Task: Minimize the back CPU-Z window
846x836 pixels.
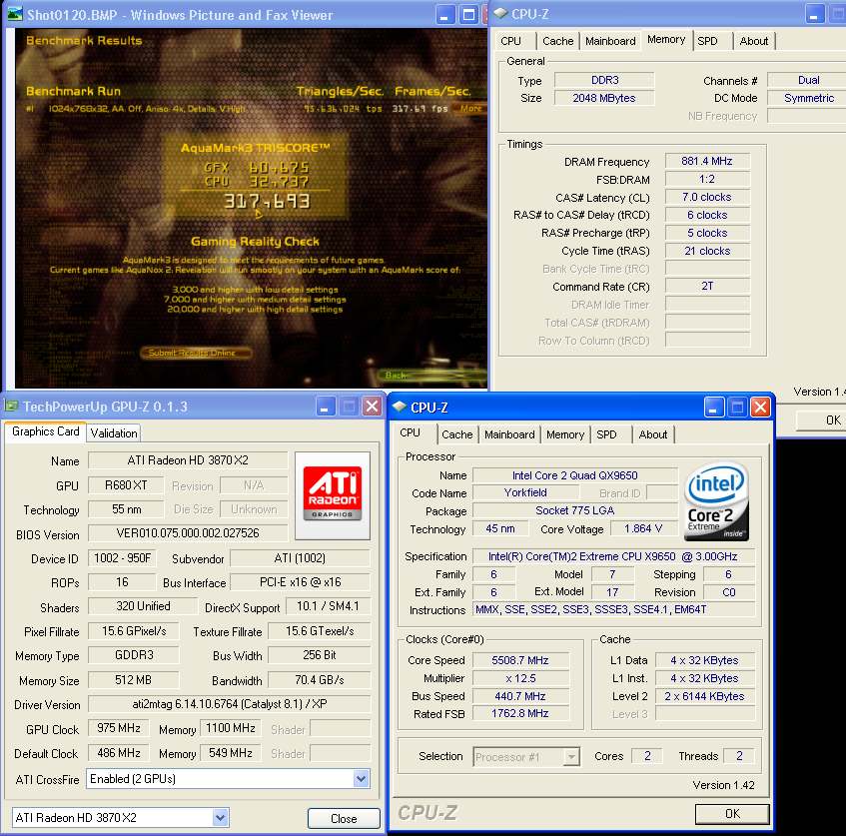Action: [815, 14]
